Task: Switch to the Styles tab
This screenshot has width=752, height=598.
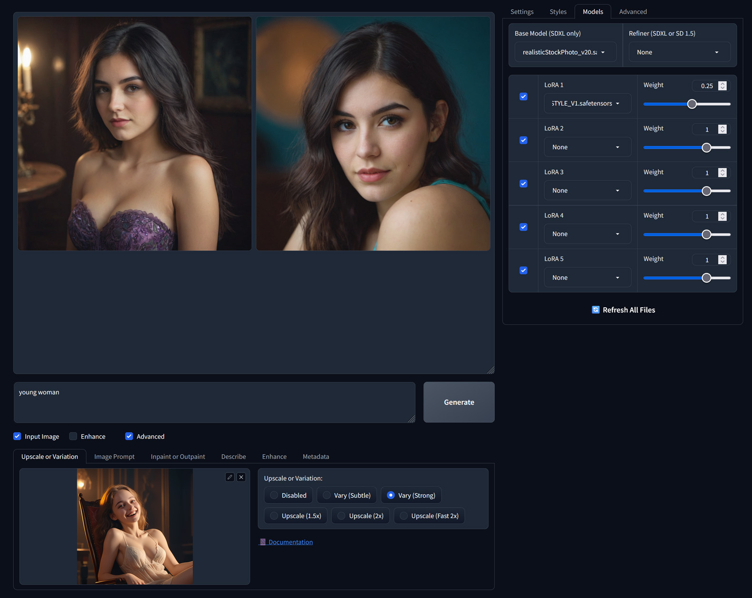Action: coord(558,11)
